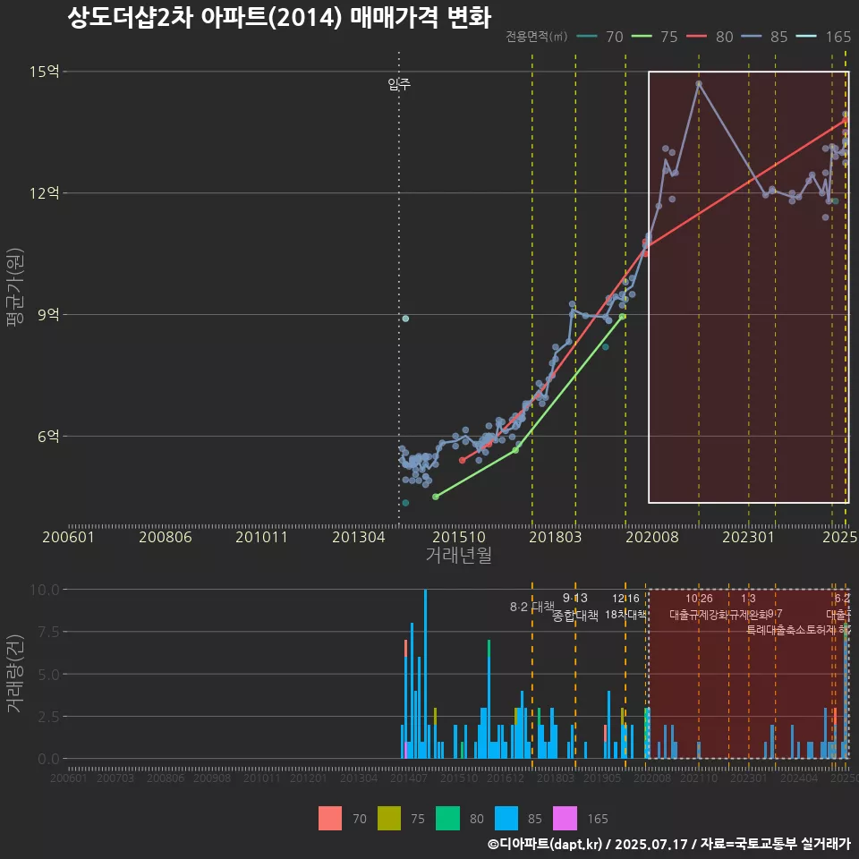Click the green 80 square in the bar legend
859x859 pixels.
tap(447, 819)
